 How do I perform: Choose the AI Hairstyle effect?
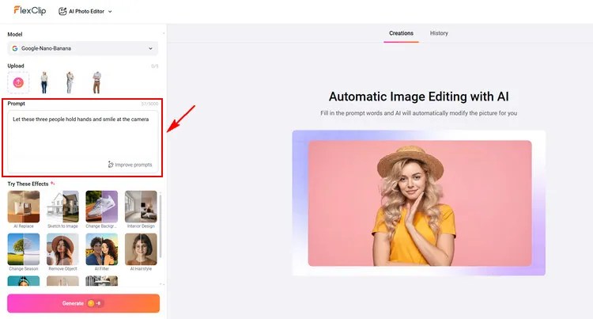click(x=141, y=252)
